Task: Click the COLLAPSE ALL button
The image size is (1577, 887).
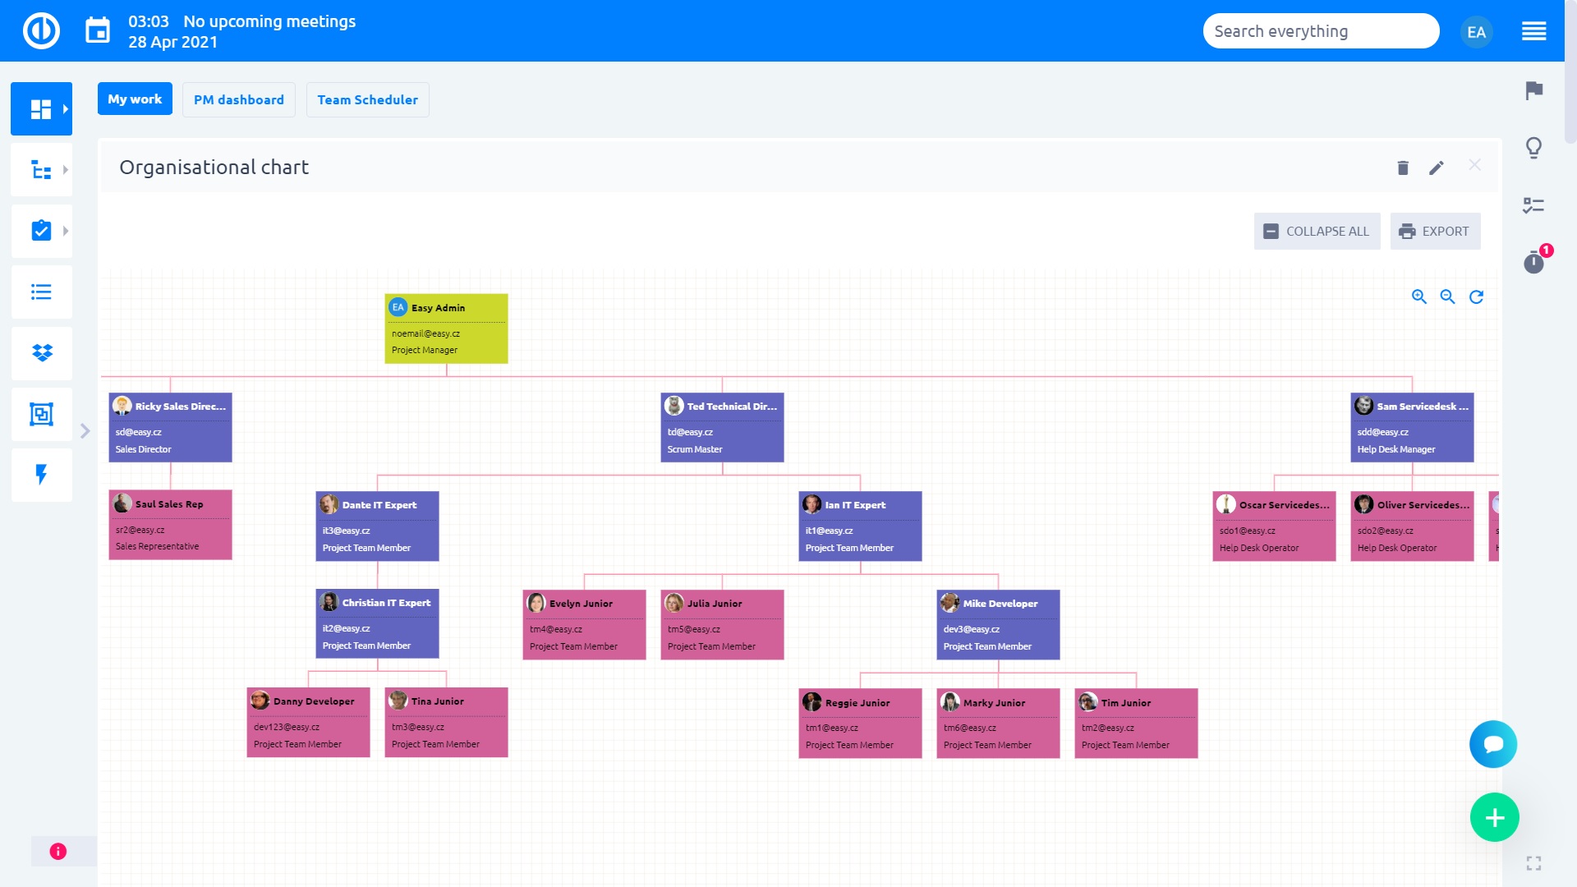Action: 1316,231
